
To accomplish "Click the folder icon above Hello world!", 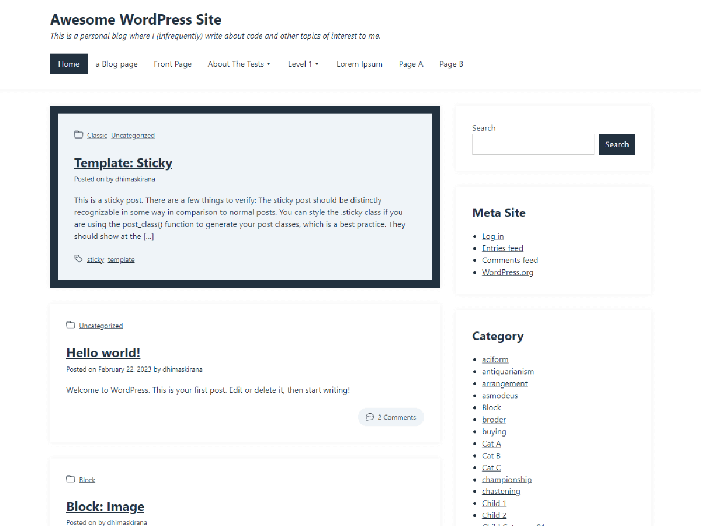I will (x=71, y=325).
